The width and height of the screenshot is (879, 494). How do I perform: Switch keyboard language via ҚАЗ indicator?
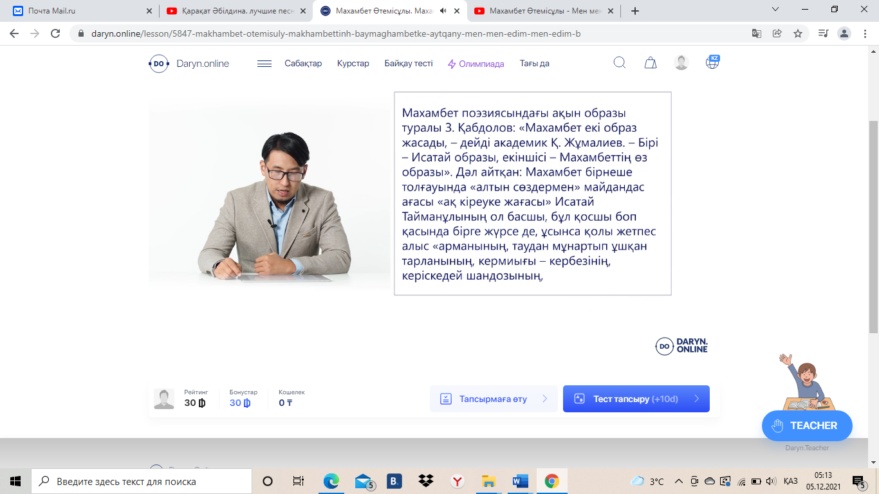coord(790,481)
